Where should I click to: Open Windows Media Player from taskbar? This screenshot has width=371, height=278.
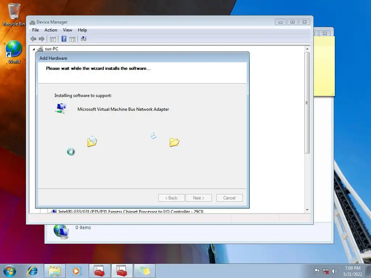[77, 271]
